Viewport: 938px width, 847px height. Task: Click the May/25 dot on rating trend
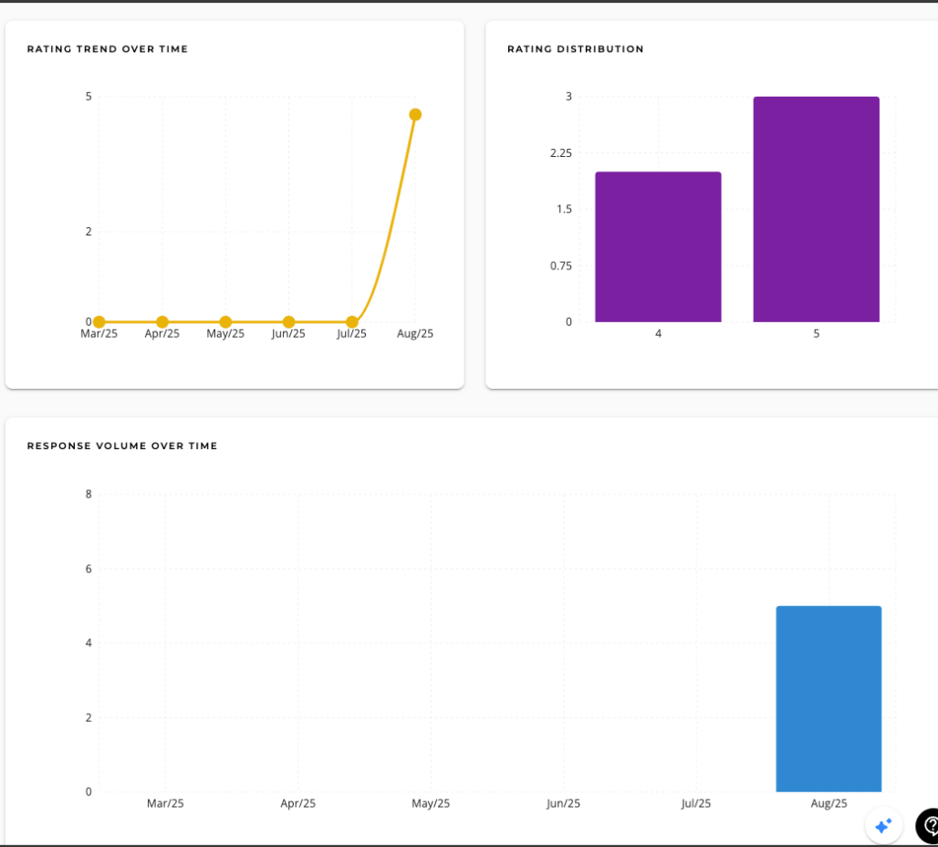coord(225,321)
